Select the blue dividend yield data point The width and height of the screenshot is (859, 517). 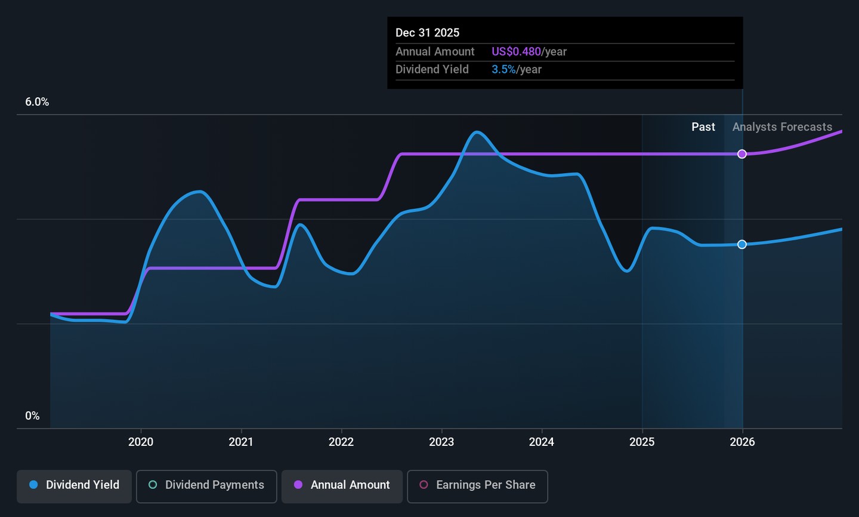(x=742, y=244)
